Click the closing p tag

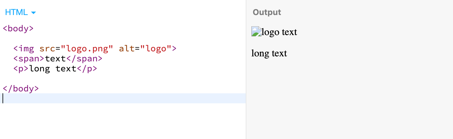point(87,69)
